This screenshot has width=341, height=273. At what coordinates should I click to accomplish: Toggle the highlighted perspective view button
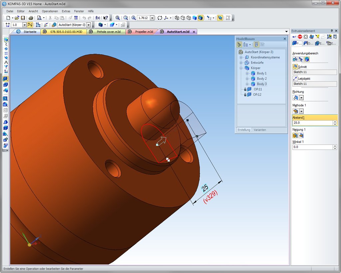[x=220, y=18]
